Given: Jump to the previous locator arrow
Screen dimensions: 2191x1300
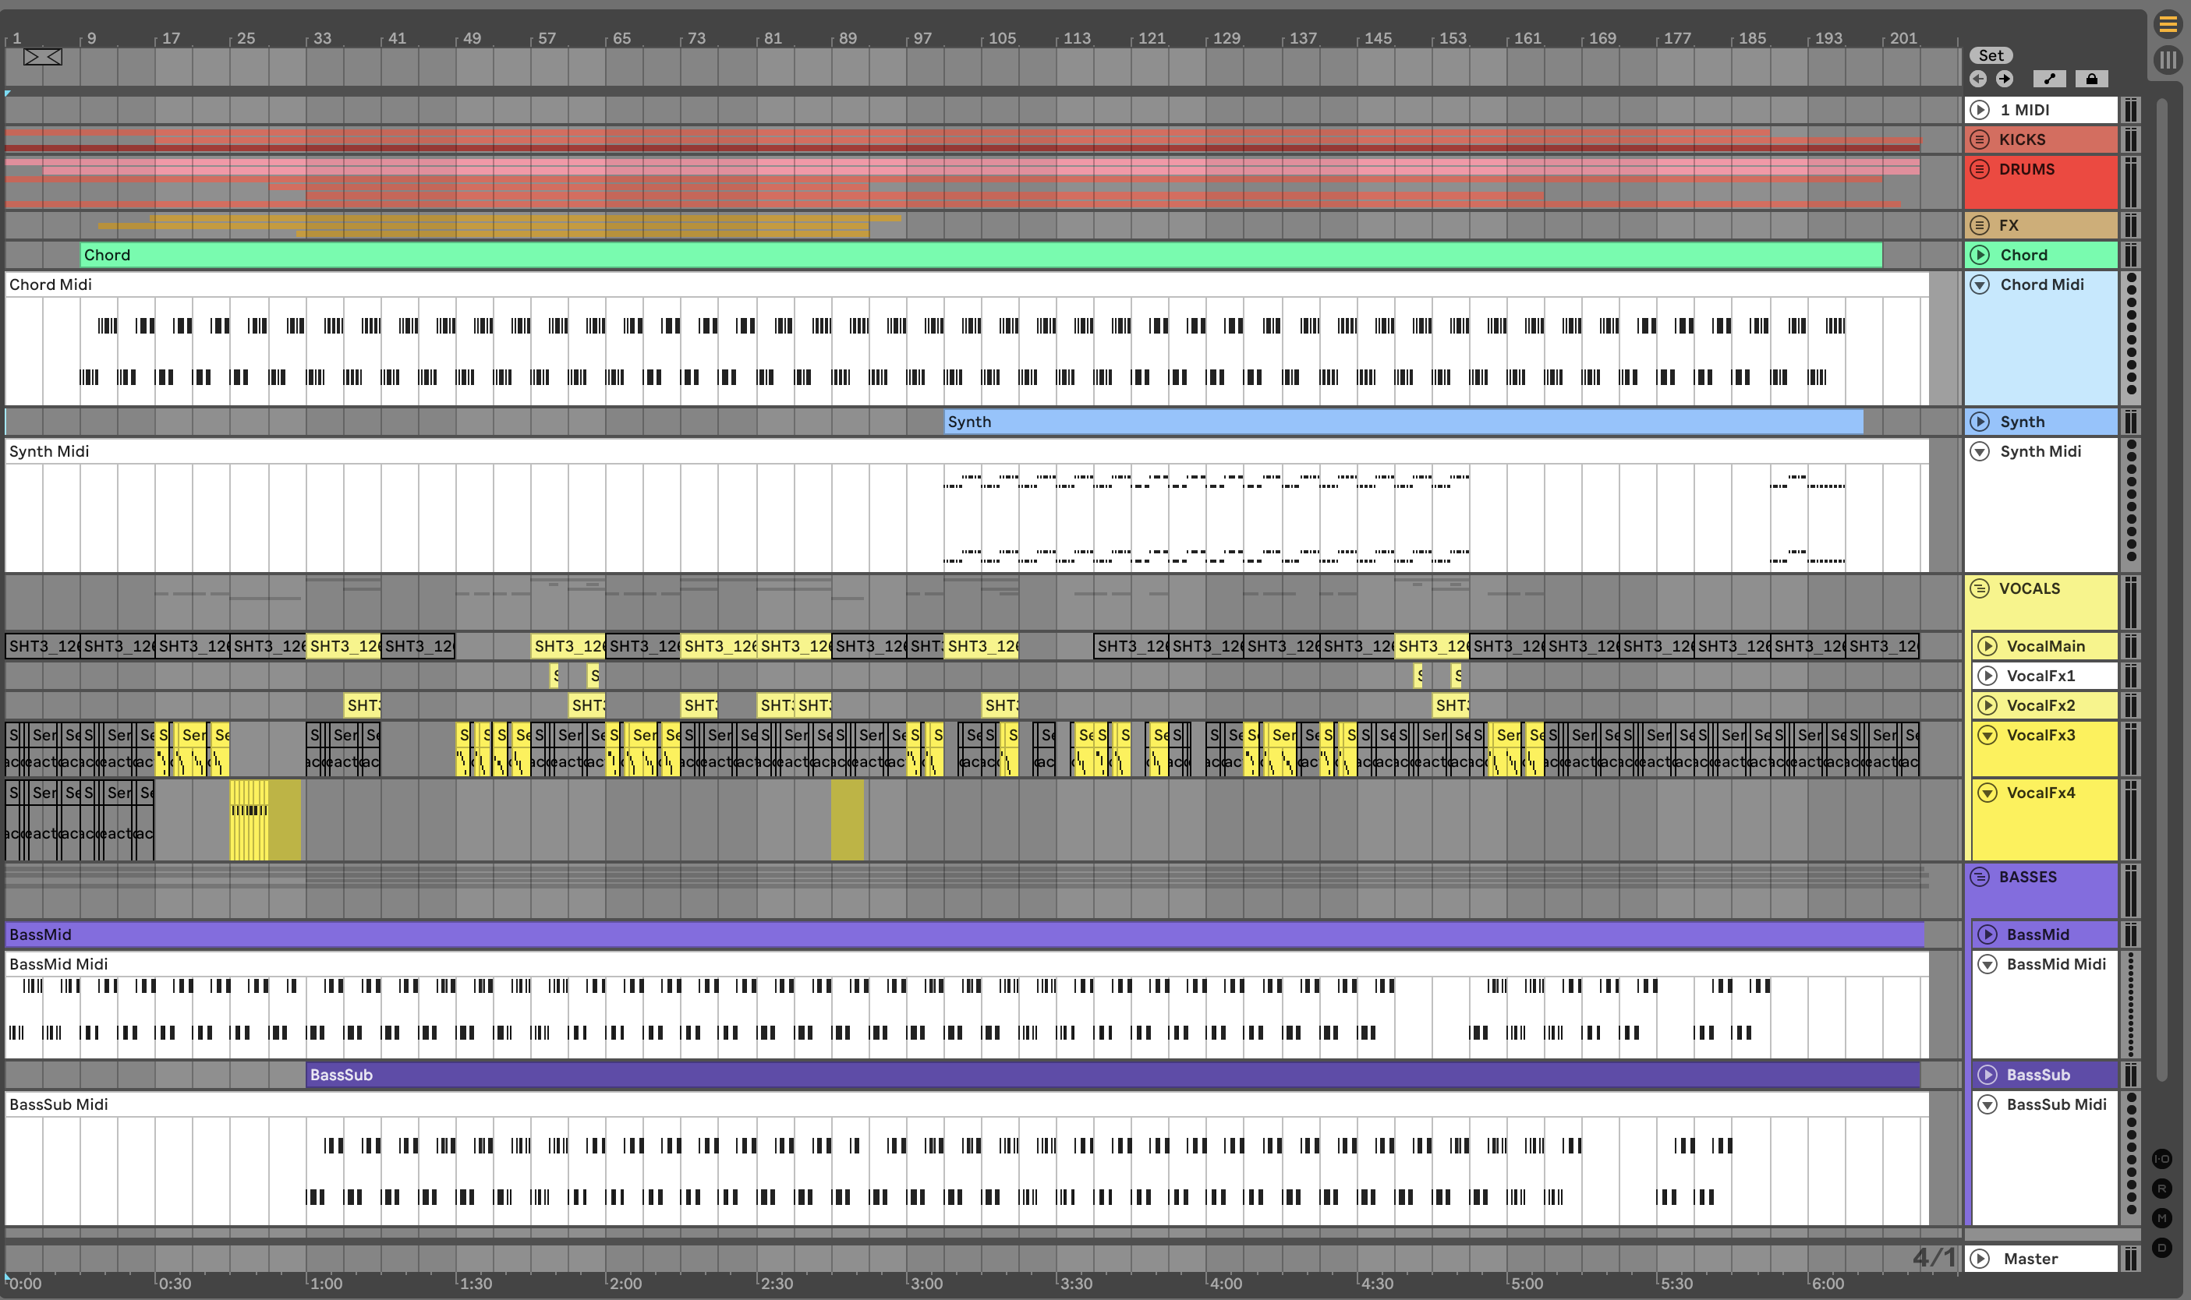Looking at the screenshot, I should click(x=1978, y=79).
